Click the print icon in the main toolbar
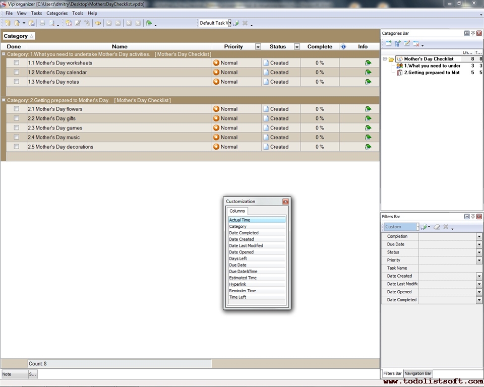Image resolution: width=484 pixels, height=387 pixels. (42, 23)
